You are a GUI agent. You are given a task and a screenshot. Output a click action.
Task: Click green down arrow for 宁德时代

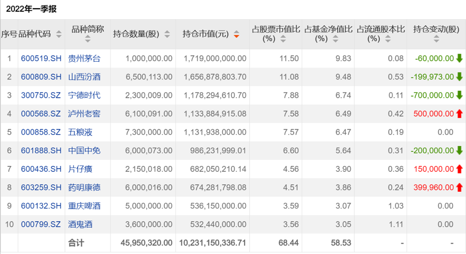(x=460, y=95)
